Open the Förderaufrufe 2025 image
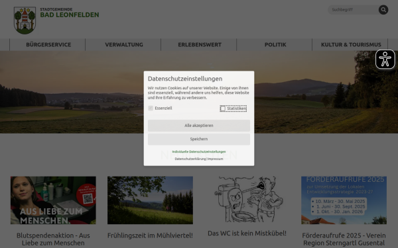Screen dimensions: 398x248 pos(344,200)
